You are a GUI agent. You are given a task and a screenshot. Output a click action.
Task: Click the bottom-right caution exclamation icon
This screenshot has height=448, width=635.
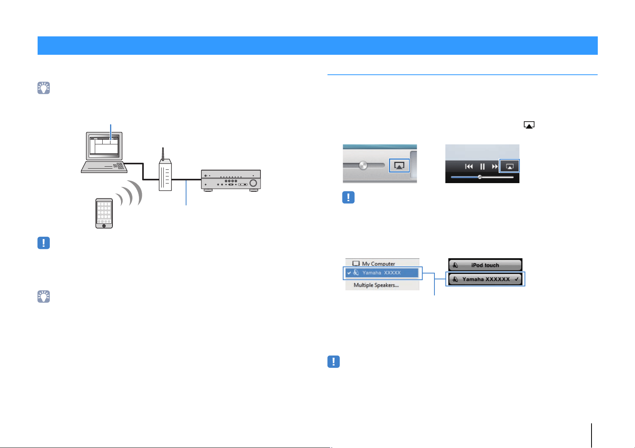pos(333,362)
